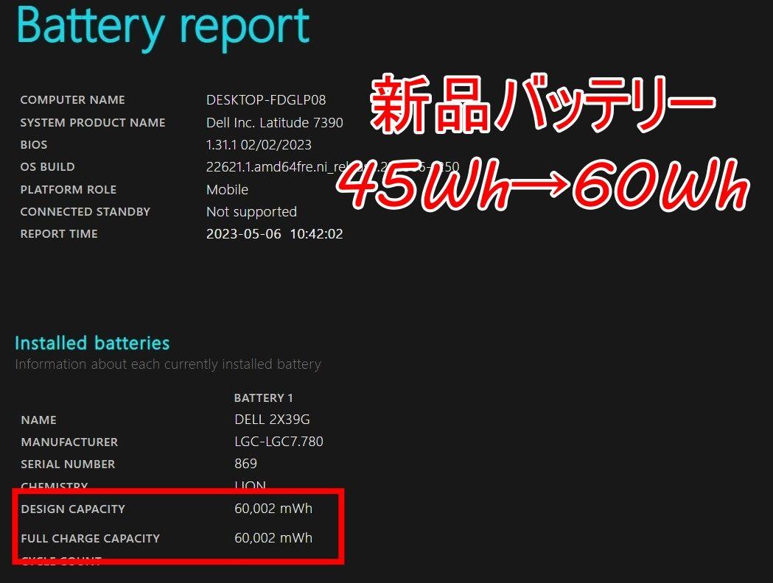Select the Dell Inc. Latitude 7390 value
The width and height of the screenshot is (773, 583).
tap(275, 123)
